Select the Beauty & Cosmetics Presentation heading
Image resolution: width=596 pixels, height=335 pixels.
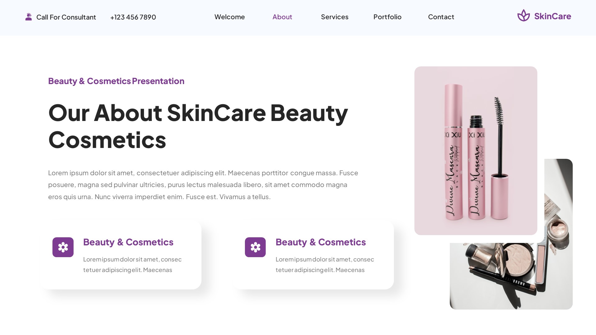(x=116, y=81)
